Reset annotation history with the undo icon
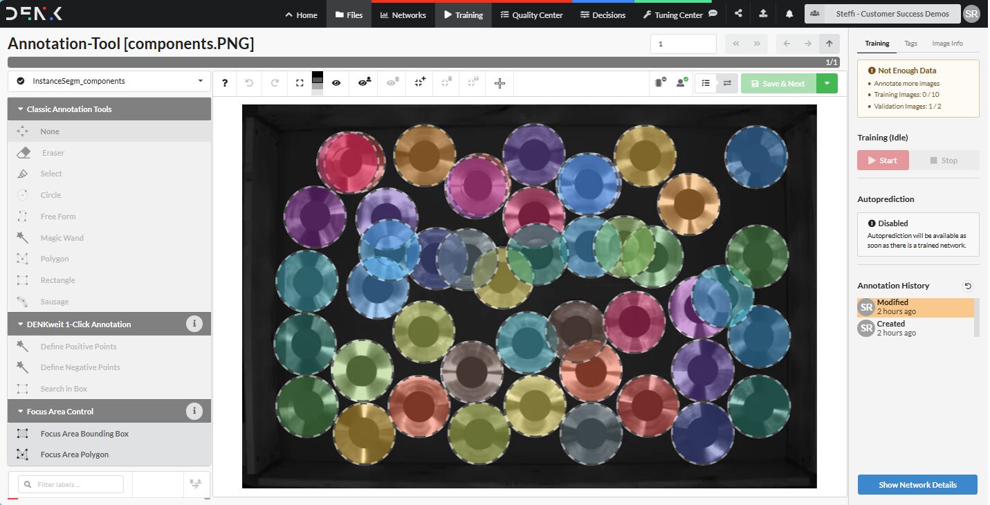Viewport: 990px width, 505px height. tap(968, 286)
